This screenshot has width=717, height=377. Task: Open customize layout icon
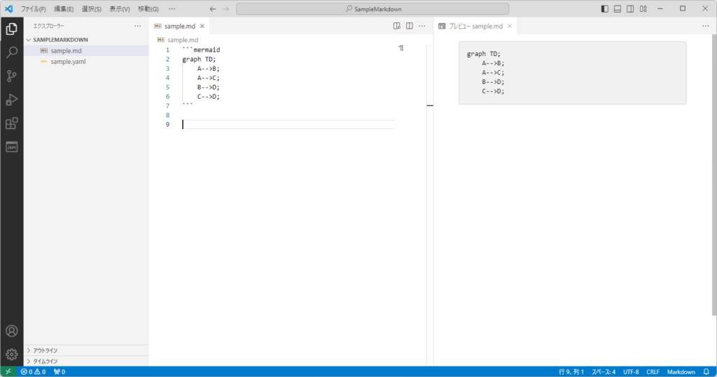pyautogui.click(x=643, y=8)
